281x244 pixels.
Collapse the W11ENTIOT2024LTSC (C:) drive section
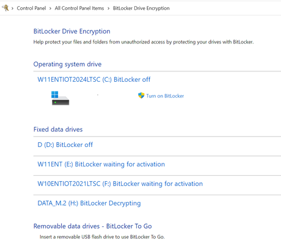94,79
